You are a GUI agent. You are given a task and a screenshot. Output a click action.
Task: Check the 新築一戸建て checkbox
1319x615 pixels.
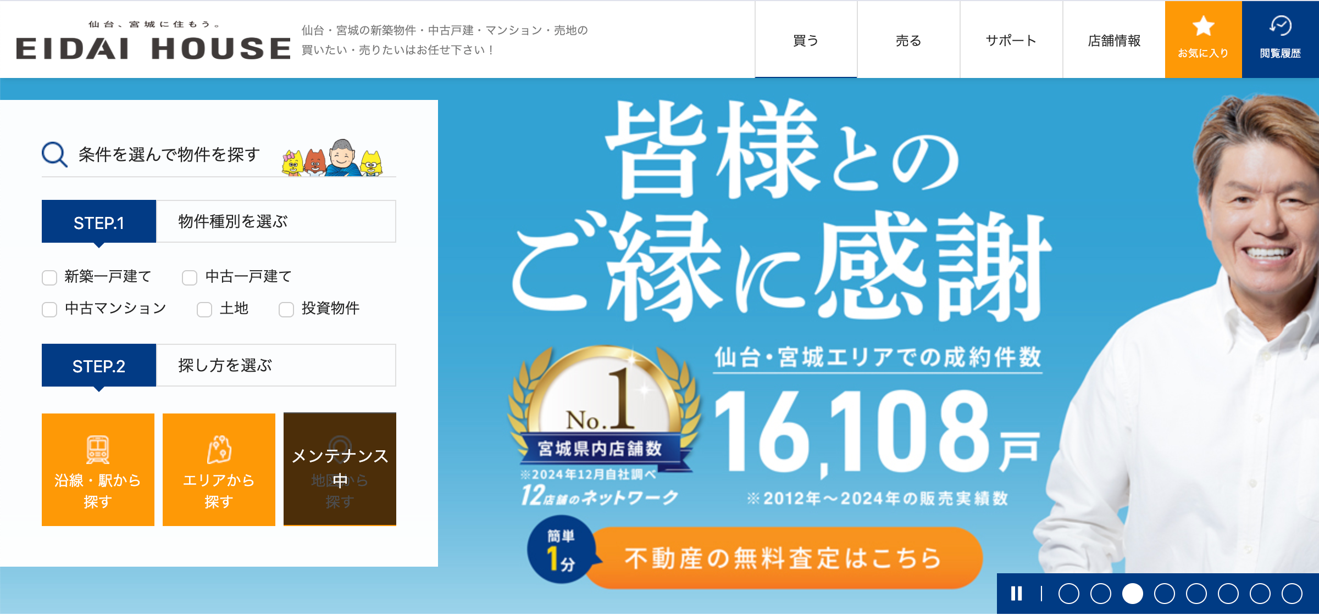(x=49, y=277)
